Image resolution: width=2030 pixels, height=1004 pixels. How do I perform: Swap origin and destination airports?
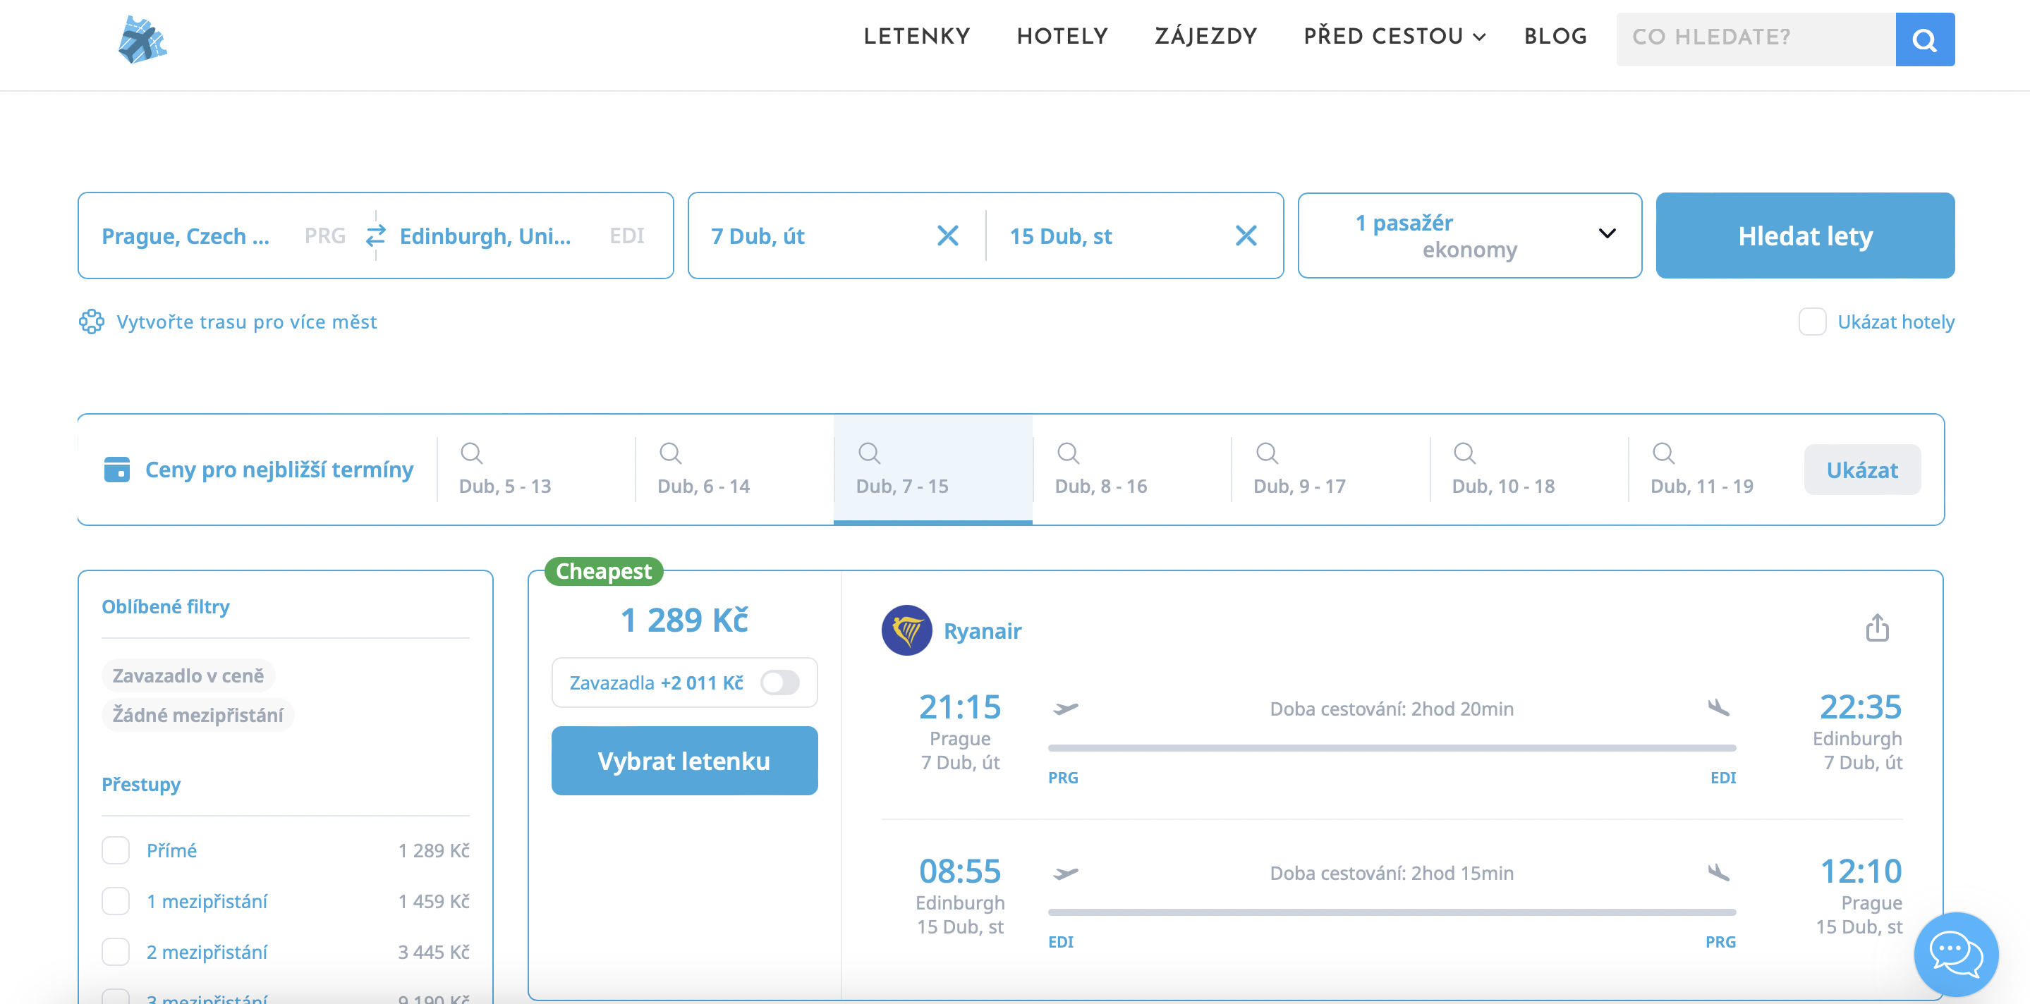click(375, 235)
